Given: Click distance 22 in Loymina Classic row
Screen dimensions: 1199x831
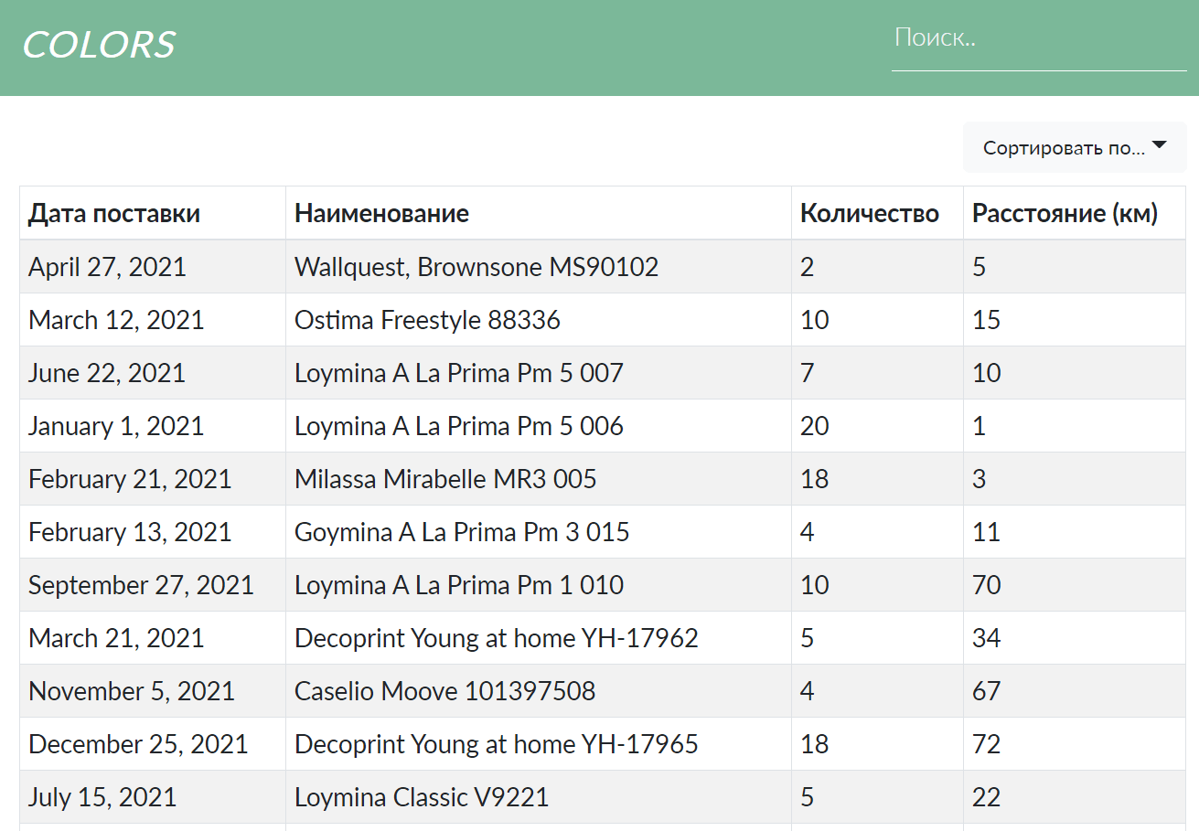Looking at the screenshot, I should click(1075, 797).
